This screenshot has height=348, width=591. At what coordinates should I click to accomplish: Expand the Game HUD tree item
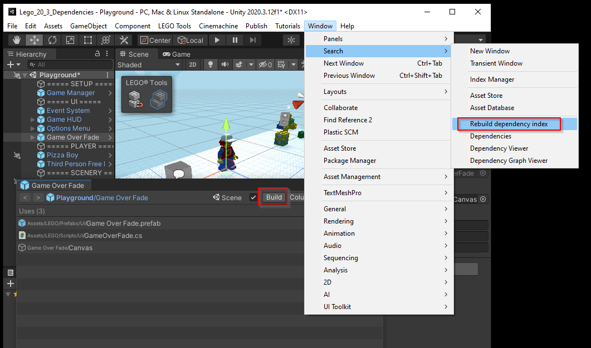click(33, 120)
